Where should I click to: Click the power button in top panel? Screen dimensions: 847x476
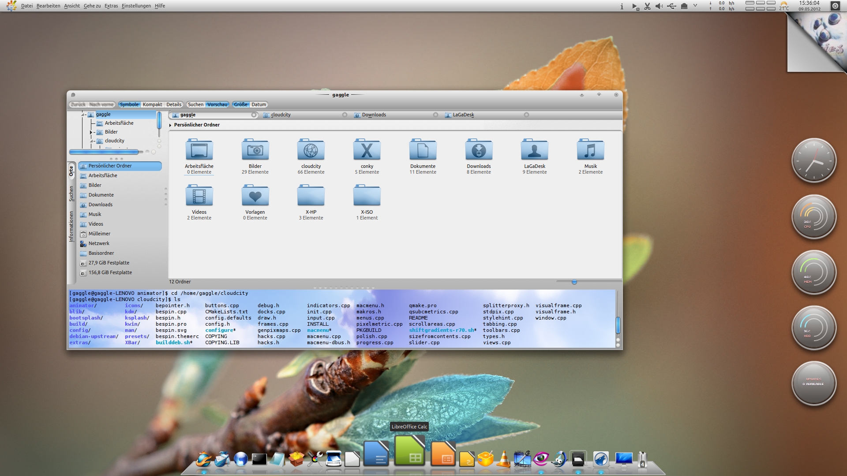pyautogui.click(x=835, y=6)
